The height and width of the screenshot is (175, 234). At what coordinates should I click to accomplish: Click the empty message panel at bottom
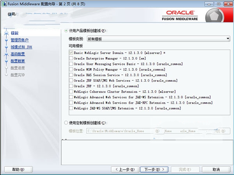click(x=147, y=152)
